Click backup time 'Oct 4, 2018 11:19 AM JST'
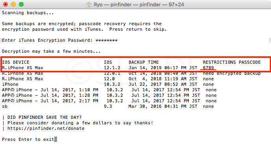 coord(163,79)
